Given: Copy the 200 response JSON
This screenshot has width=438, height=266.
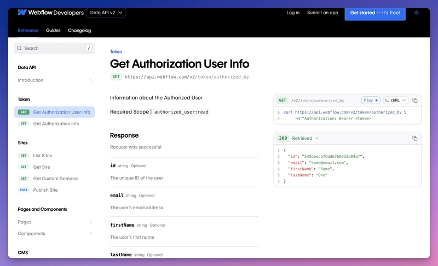Looking at the screenshot, I should (415, 138).
